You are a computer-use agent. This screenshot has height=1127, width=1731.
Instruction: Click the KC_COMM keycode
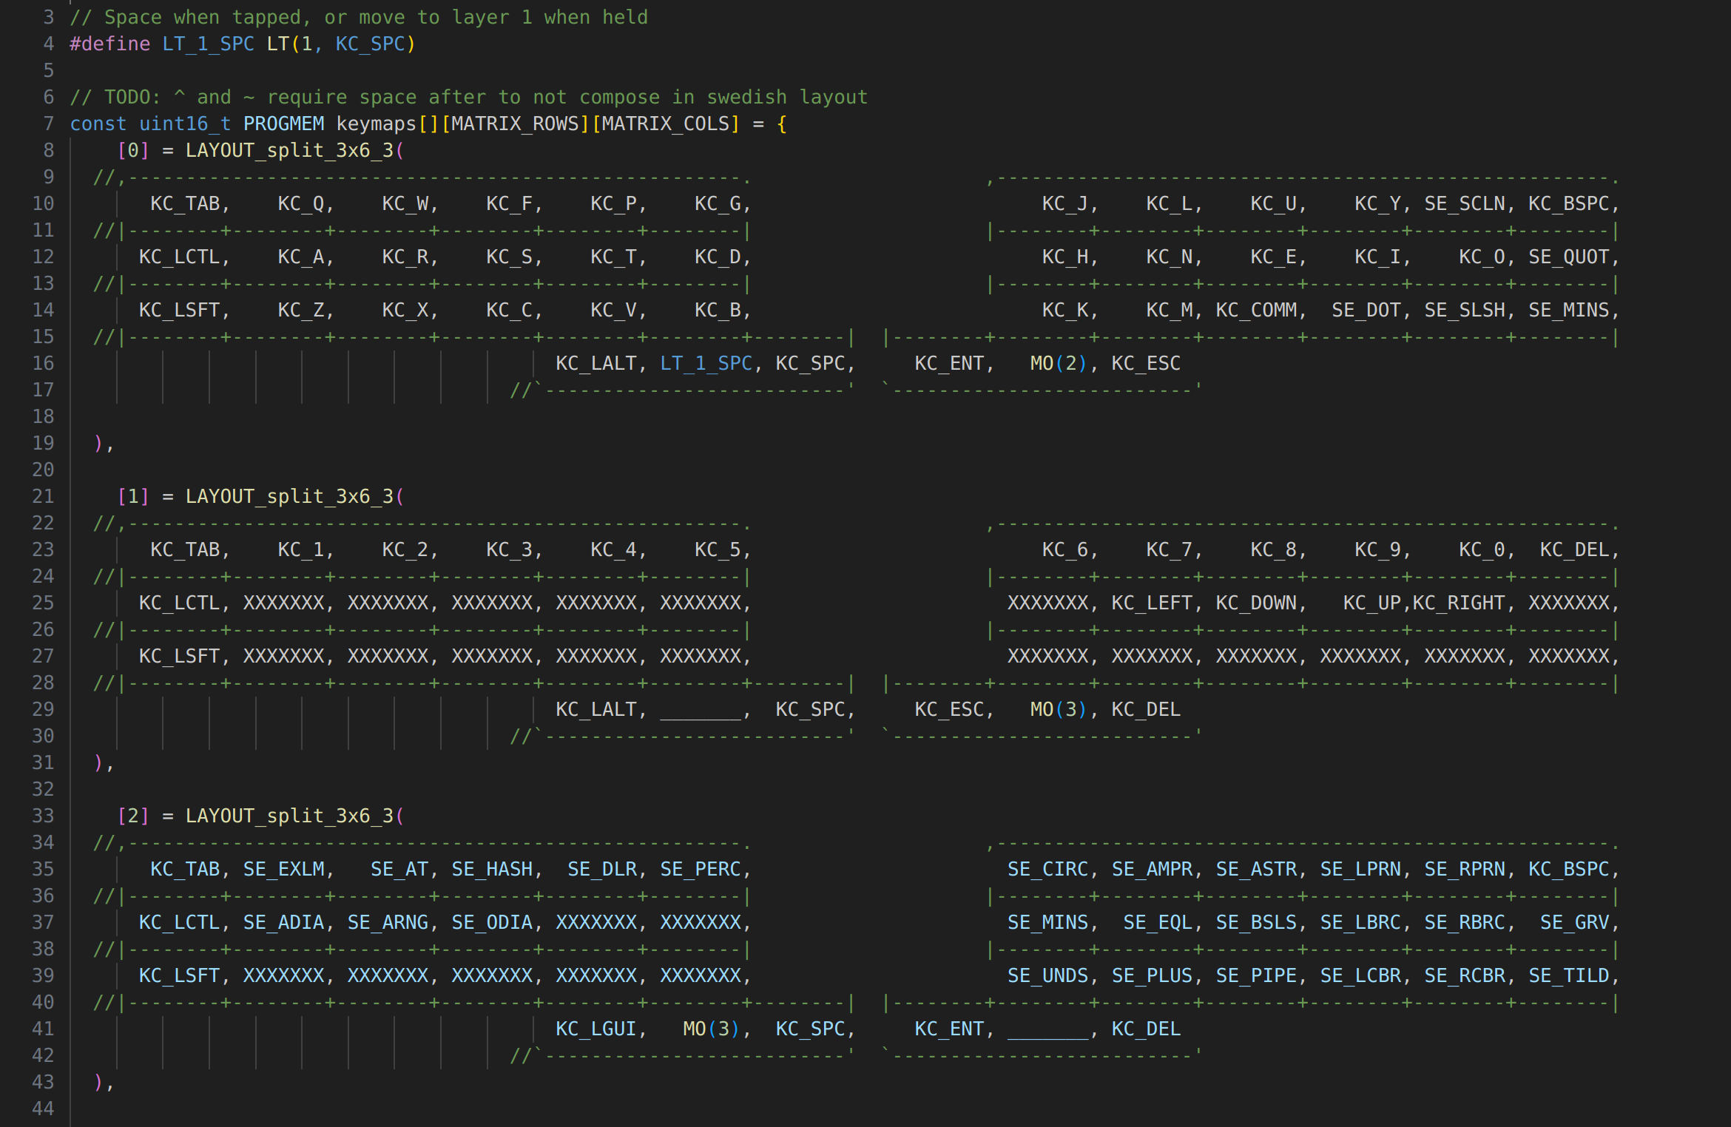pos(1256,310)
